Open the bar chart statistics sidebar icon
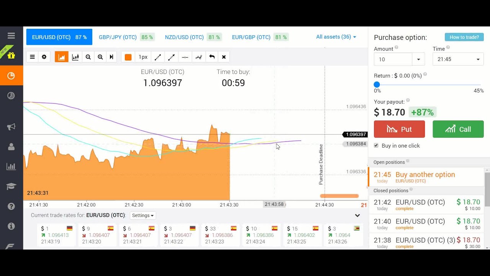 tap(11, 166)
